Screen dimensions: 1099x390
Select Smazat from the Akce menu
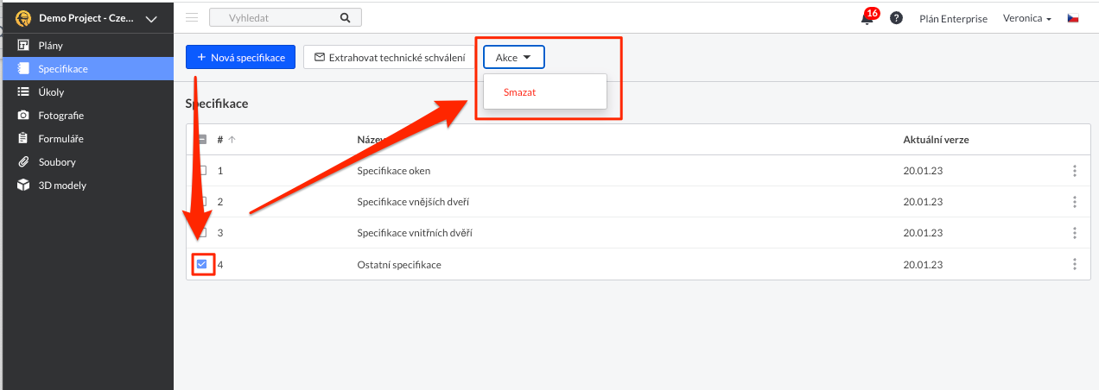[x=520, y=92]
